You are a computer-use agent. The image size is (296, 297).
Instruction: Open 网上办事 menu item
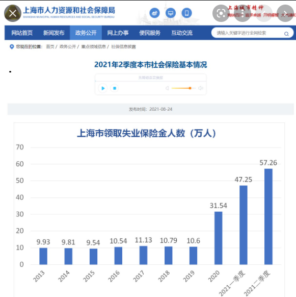click(x=118, y=33)
